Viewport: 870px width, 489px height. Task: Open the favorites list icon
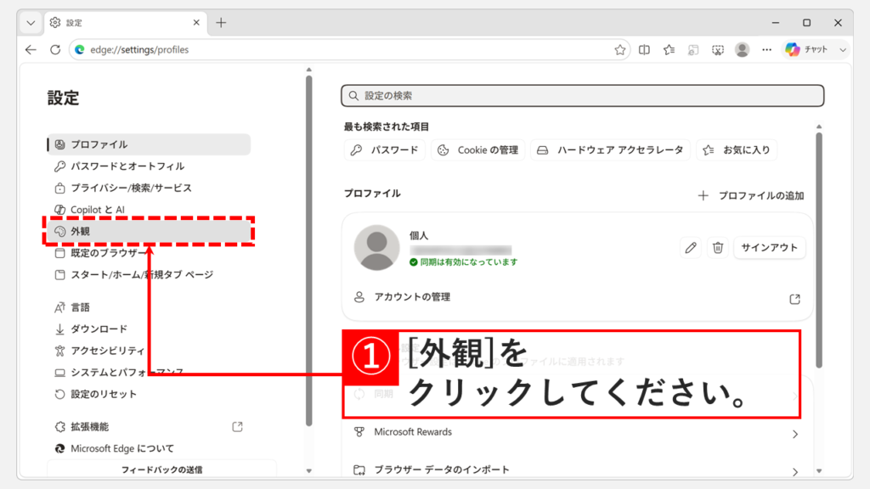click(669, 50)
